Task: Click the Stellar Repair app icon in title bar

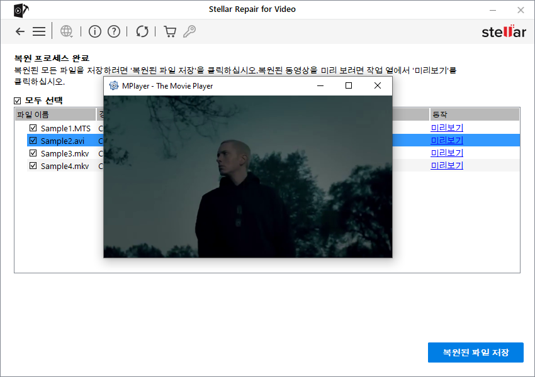Action: tap(21, 10)
